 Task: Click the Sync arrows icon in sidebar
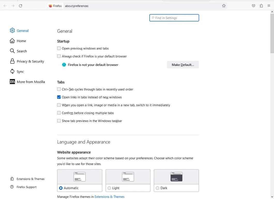tap(12, 71)
